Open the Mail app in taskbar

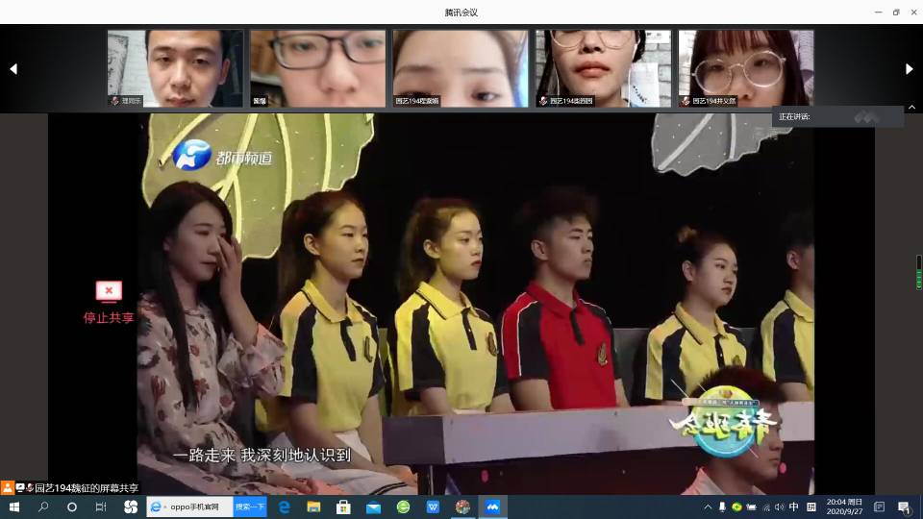point(373,507)
